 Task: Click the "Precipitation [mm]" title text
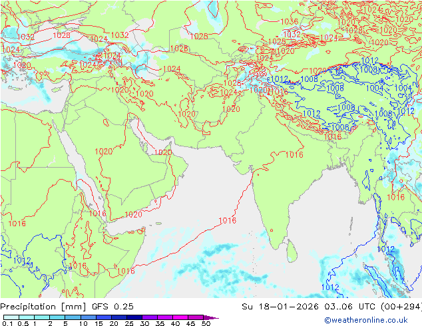tap(43, 307)
